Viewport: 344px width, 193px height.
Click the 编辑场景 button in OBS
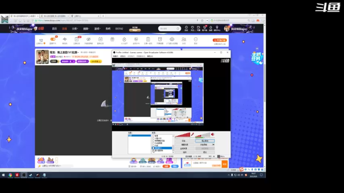pyautogui.click(x=185, y=145)
